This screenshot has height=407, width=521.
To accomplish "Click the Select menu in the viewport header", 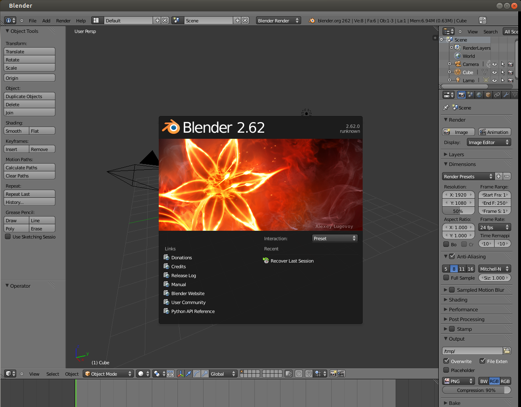I will click(x=53, y=374).
